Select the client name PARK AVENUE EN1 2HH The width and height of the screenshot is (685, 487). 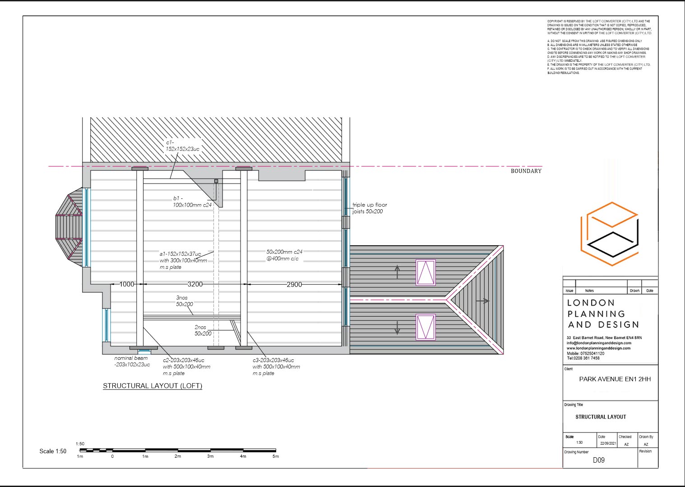(x=615, y=379)
